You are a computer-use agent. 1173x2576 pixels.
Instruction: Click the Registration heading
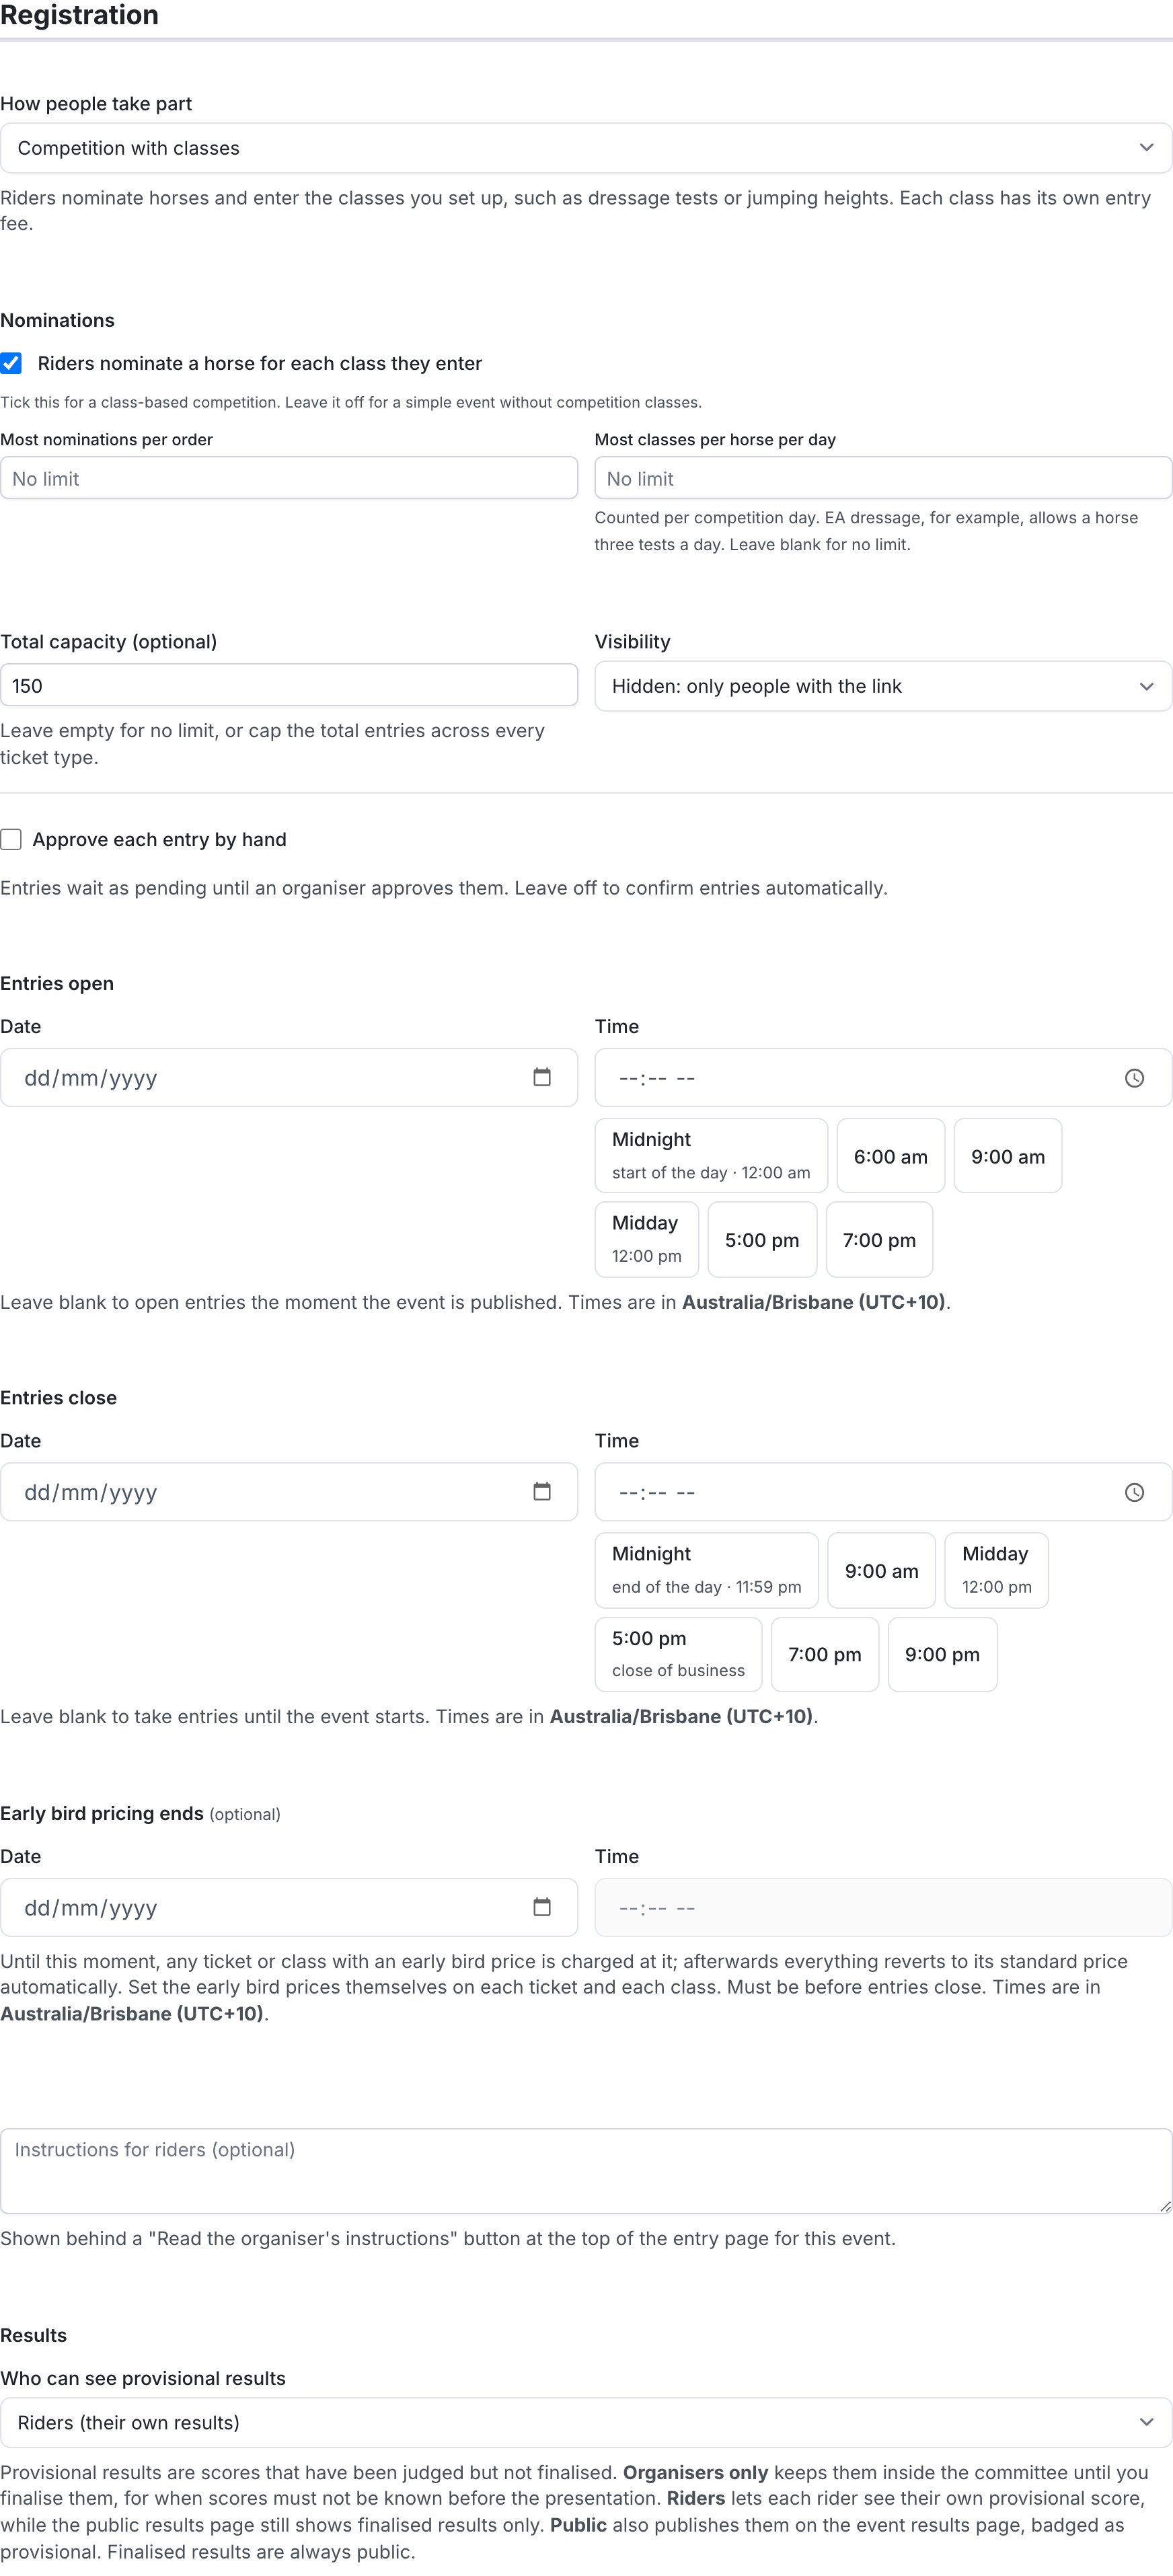79,15
